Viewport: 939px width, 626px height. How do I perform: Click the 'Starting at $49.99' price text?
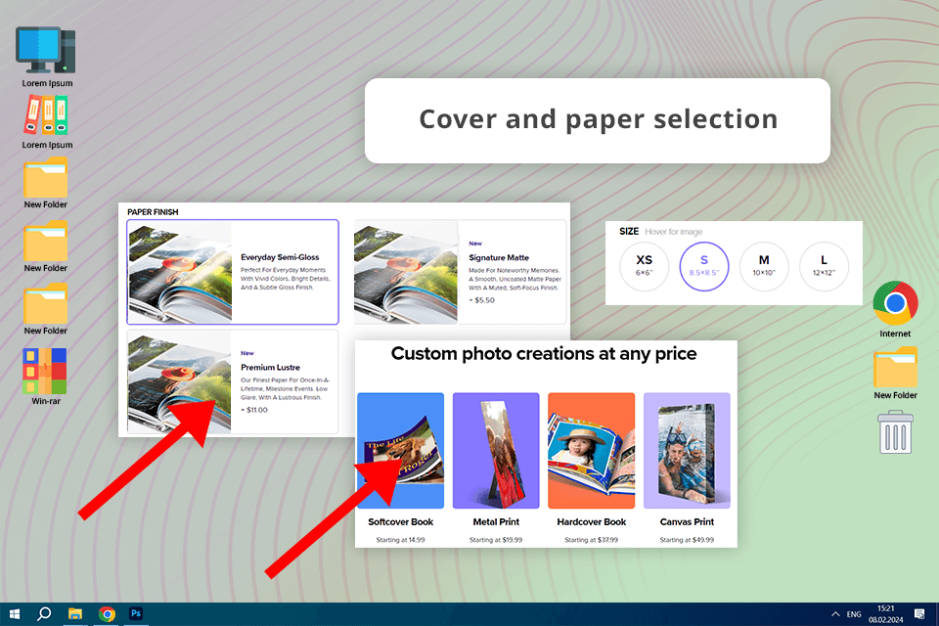click(687, 540)
